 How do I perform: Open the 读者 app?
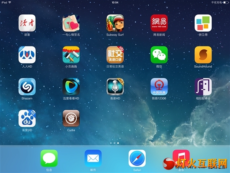tap(27, 23)
